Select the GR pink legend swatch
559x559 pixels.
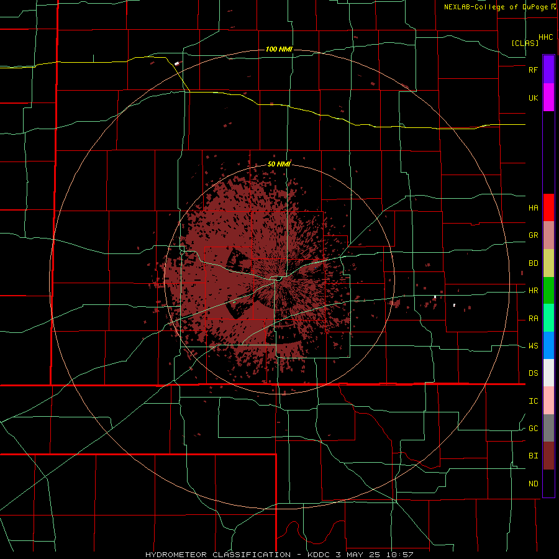point(548,235)
